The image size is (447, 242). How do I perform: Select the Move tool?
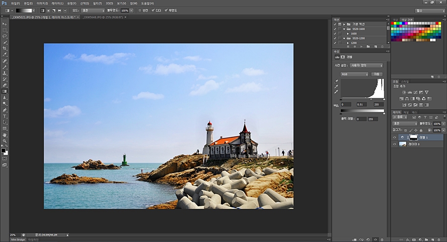click(5, 24)
